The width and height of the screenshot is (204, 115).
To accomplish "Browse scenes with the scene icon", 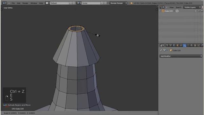I will tap(79, 3).
